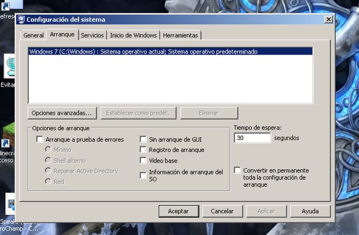Click the Aplicar button
359x235 pixels.
click(266, 211)
